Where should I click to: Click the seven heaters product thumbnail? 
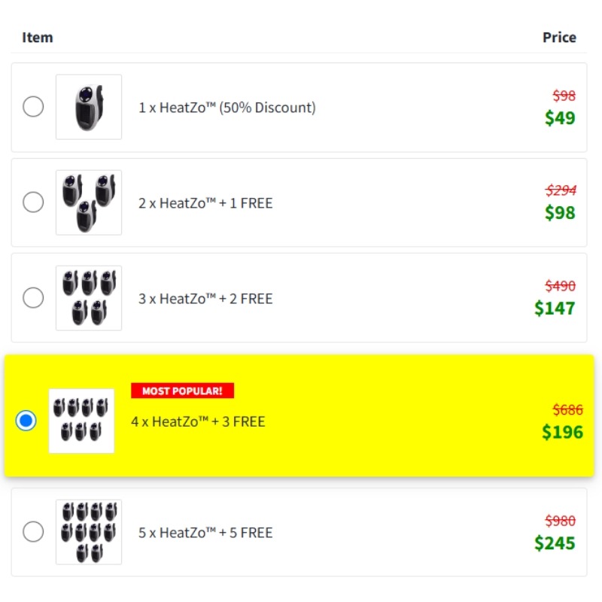click(x=81, y=421)
